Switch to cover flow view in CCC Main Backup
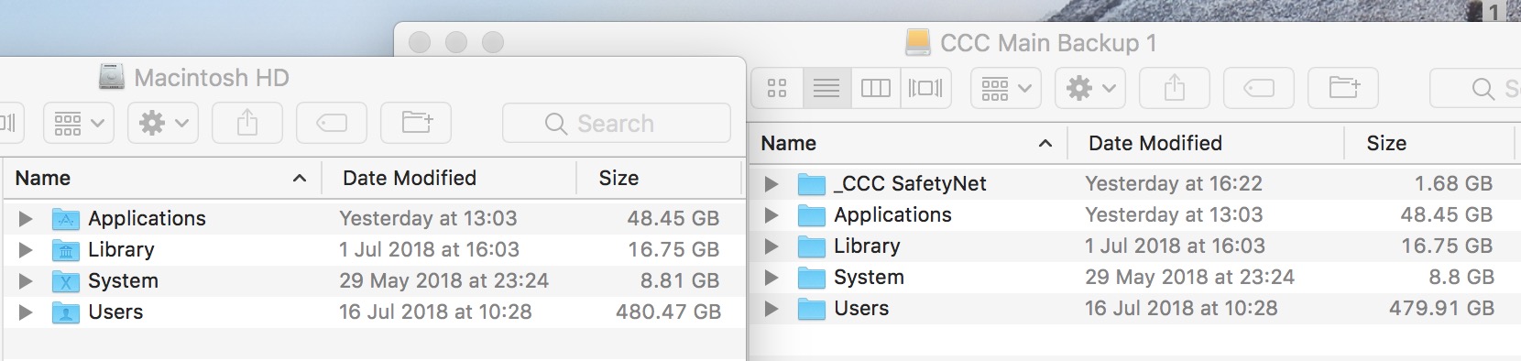Viewport: 1521px width, 361px height. click(x=925, y=88)
